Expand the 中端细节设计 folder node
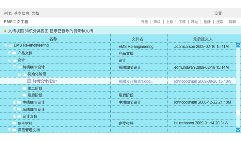The width and height of the screenshot is (241, 141). 14,102
